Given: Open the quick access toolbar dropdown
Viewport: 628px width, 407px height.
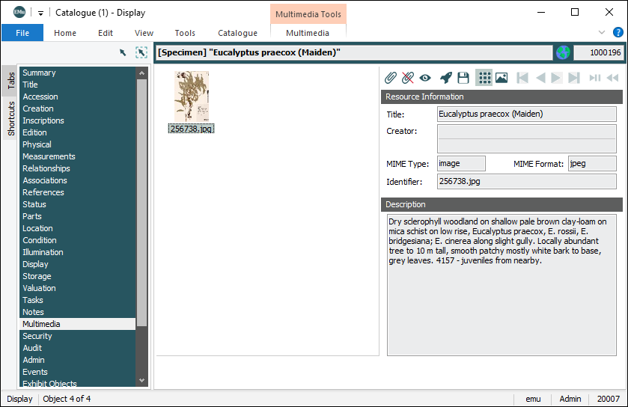Looking at the screenshot, I should tap(40, 13).
